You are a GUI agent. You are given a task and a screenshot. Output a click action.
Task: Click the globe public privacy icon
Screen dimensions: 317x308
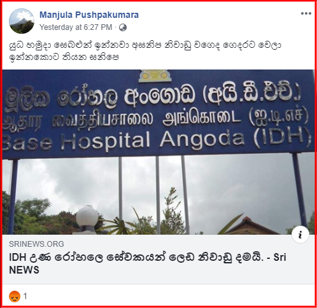click(123, 27)
